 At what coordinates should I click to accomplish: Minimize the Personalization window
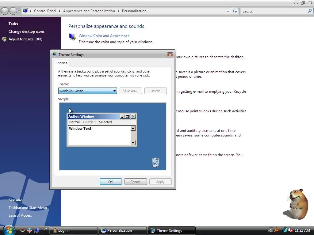296,3
